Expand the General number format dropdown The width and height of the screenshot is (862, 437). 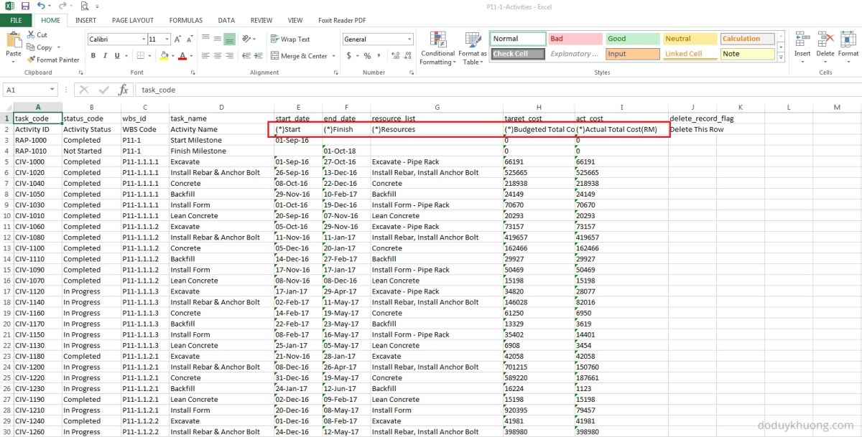410,38
